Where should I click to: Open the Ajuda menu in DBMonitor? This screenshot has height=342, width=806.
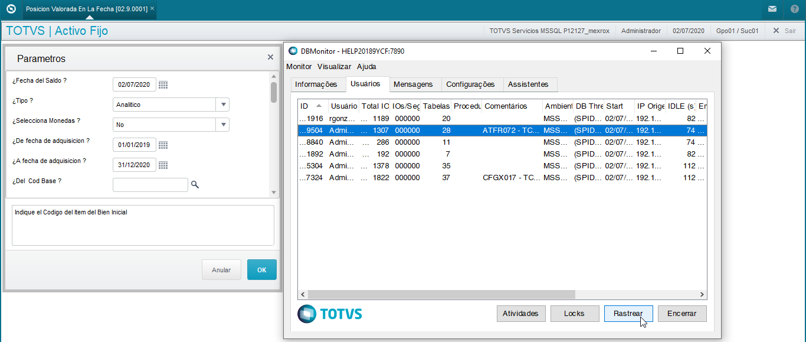[x=366, y=67]
